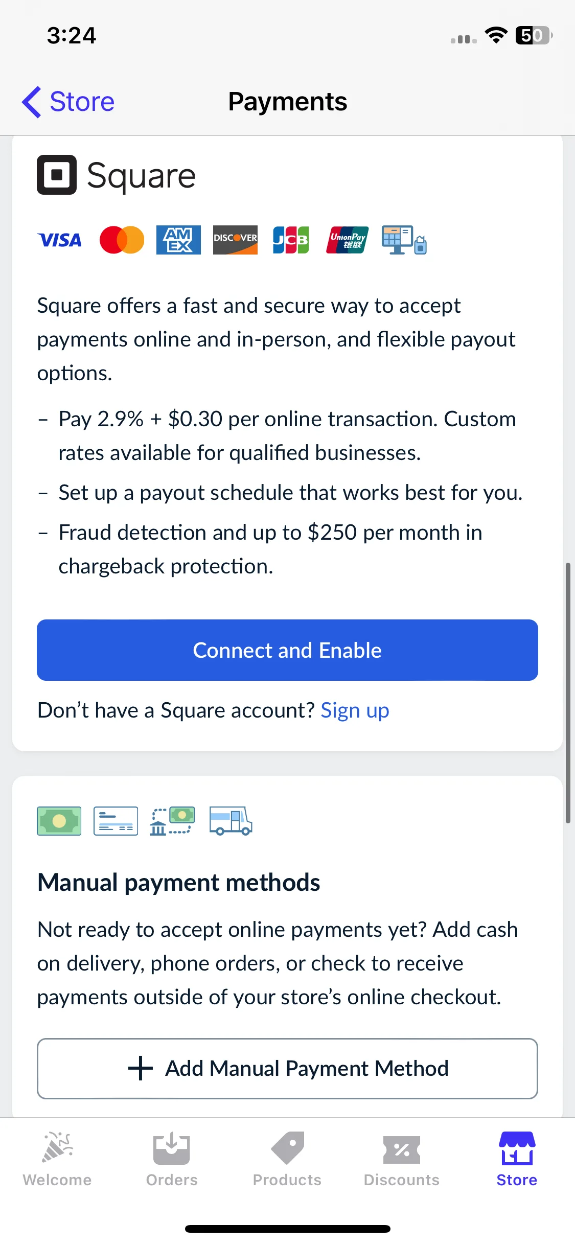This screenshot has width=575, height=1245.
Task: Go back to Store
Action: tap(68, 101)
